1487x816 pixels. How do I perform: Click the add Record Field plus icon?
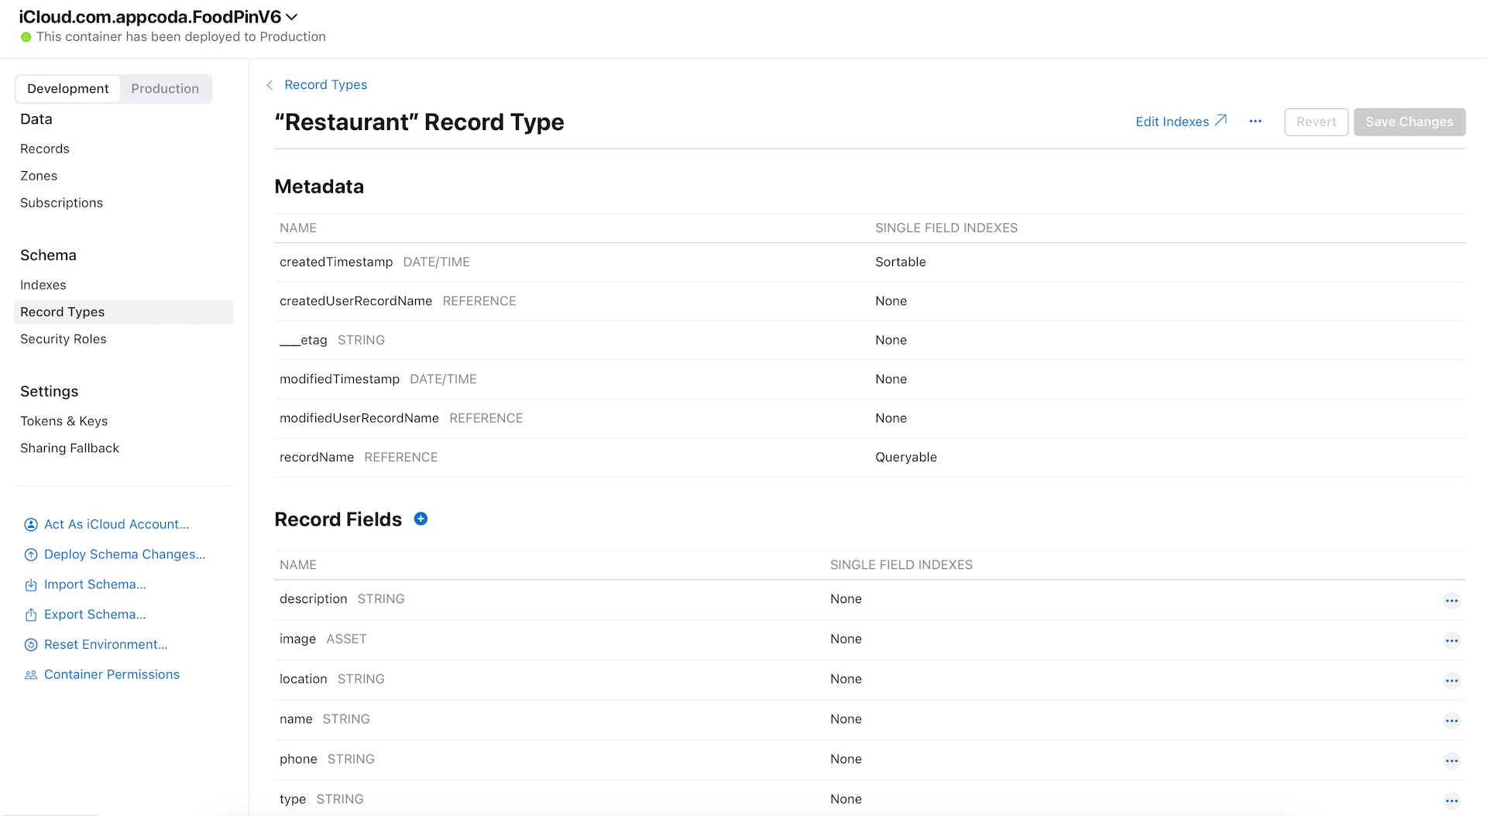tap(421, 519)
